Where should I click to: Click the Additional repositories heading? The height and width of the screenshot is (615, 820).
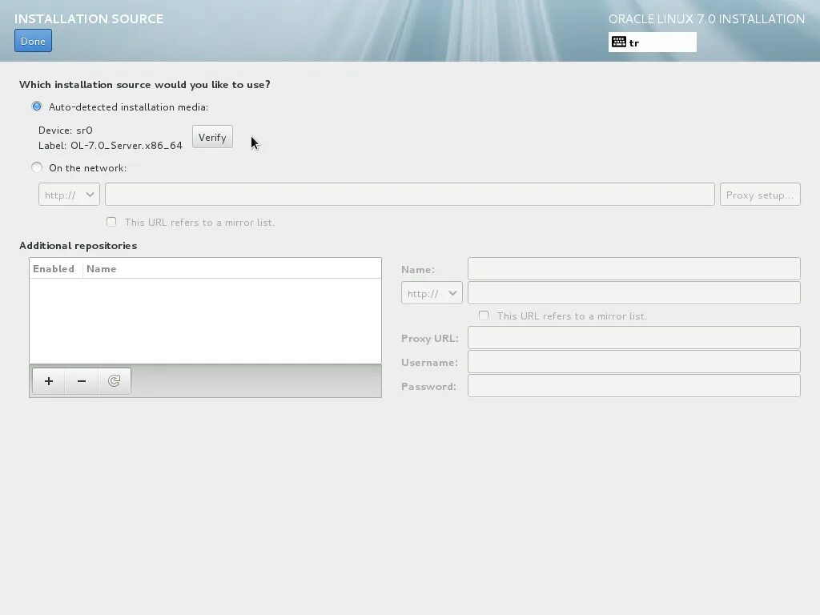(x=78, y=246)
